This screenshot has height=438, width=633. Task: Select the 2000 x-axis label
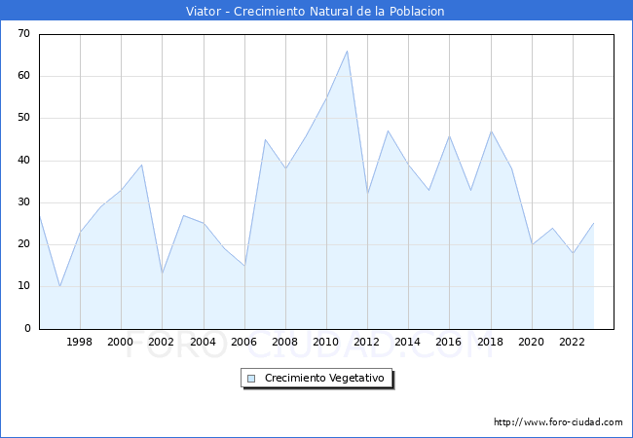(121, 342)
